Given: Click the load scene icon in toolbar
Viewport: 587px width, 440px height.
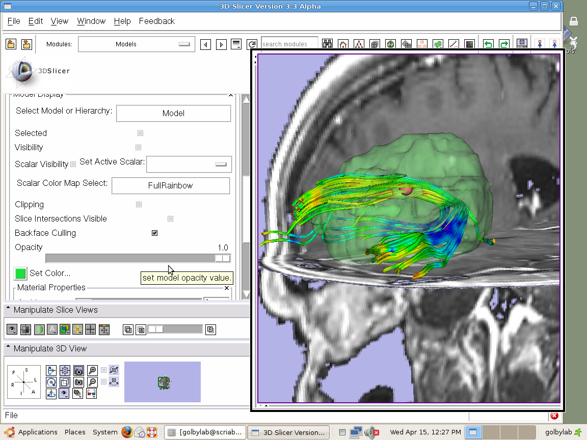Looking at the screenshot, I should click(11, 44).
